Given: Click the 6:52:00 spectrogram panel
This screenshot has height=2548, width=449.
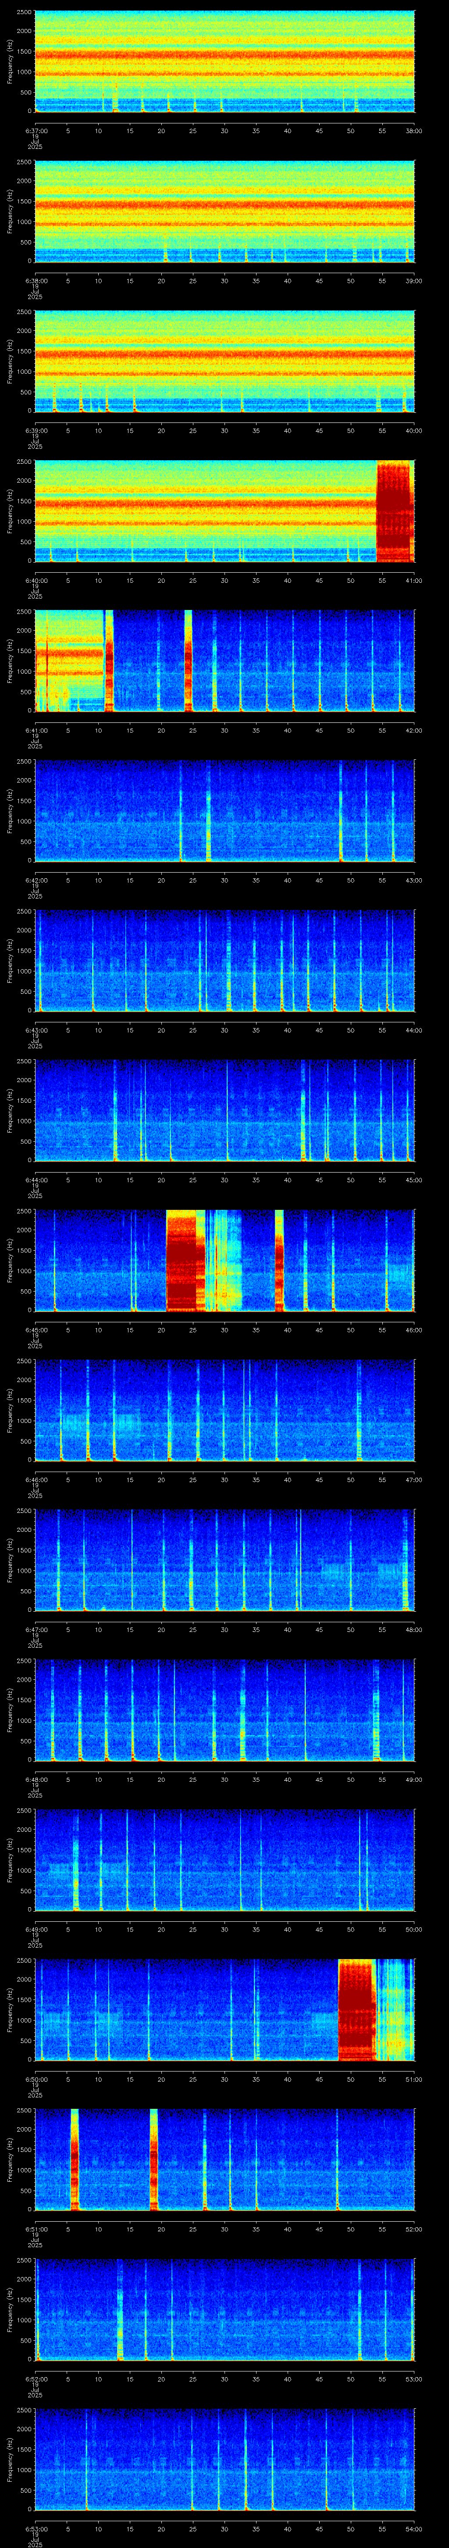Looking at the screenshot, I should point(224,2309).
